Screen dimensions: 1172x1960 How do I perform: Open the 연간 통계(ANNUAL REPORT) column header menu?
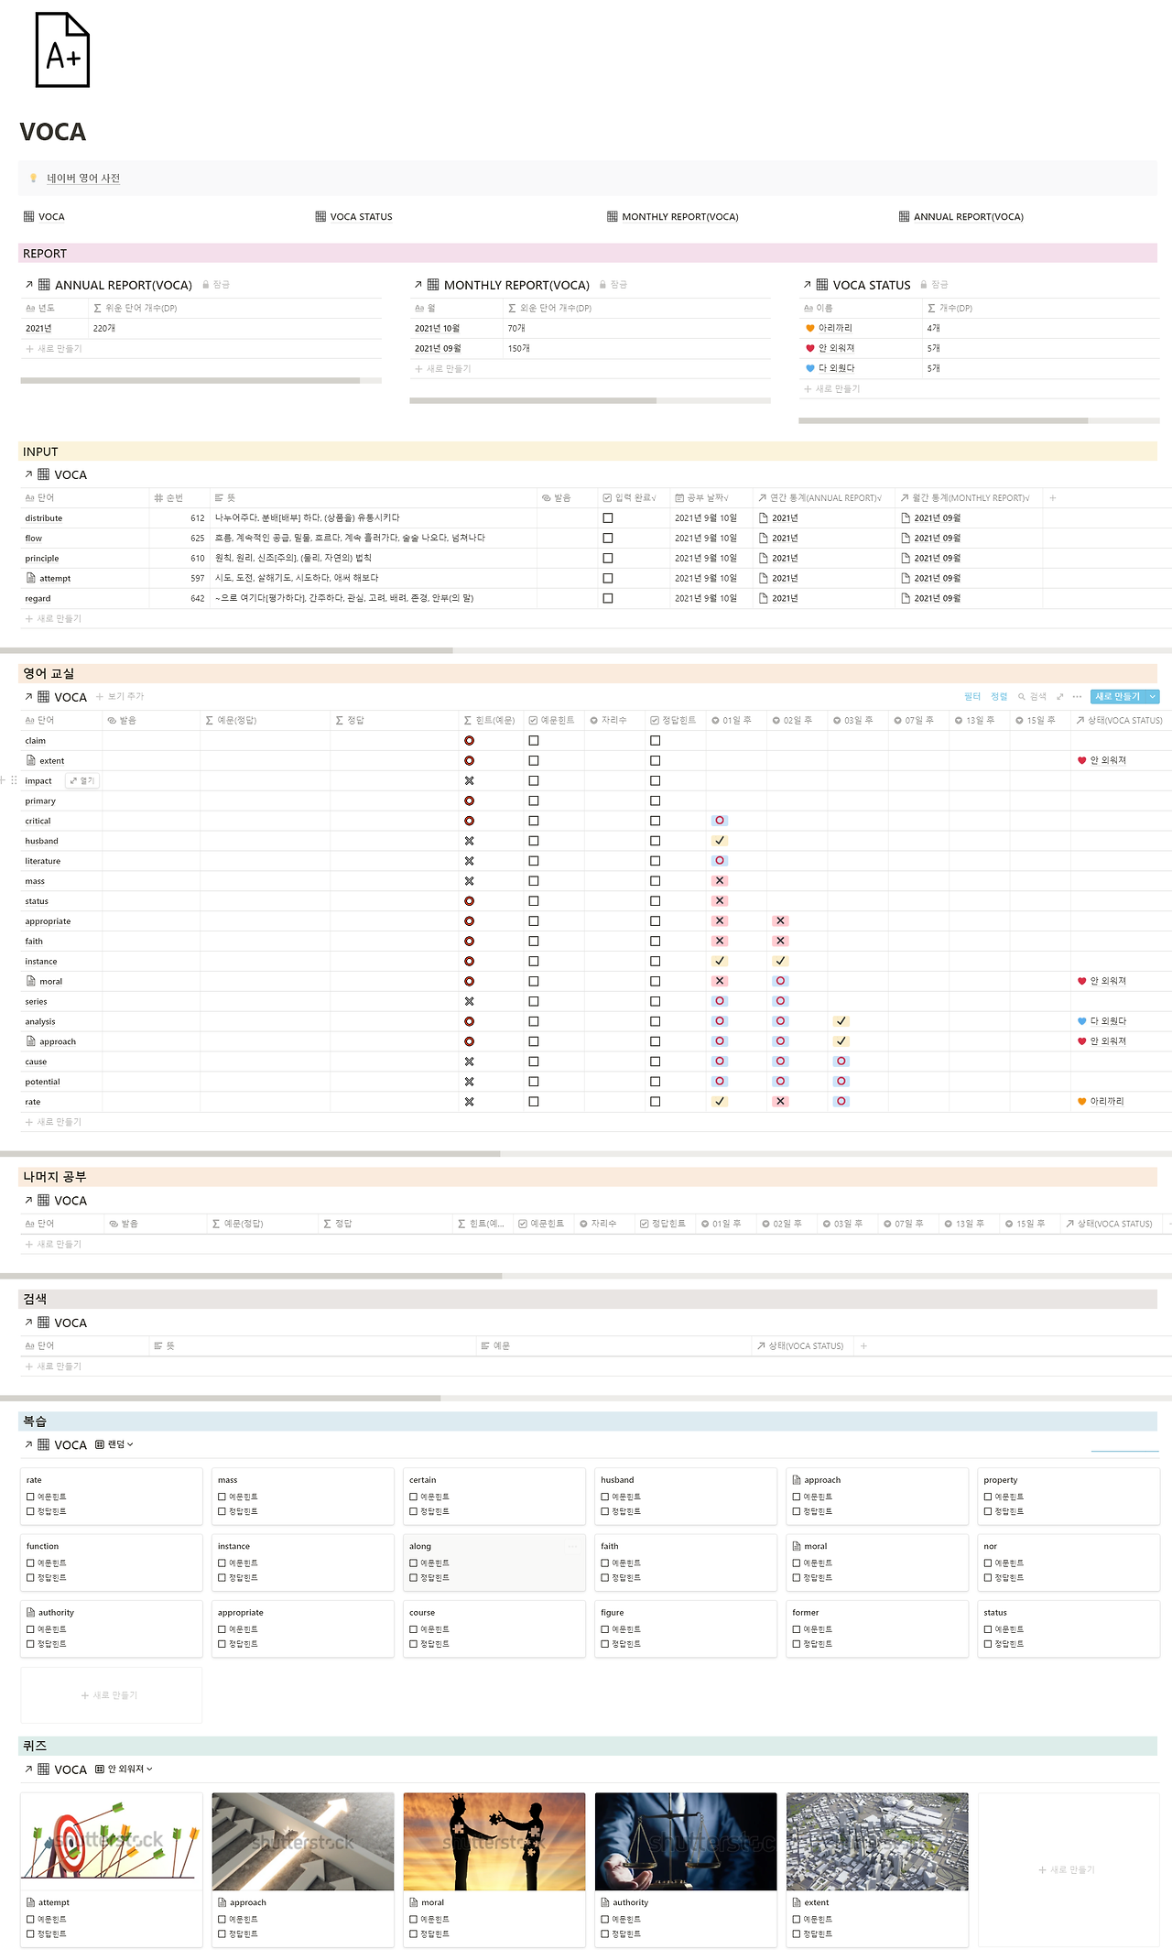pyautogui.click(x=823, y=498)
